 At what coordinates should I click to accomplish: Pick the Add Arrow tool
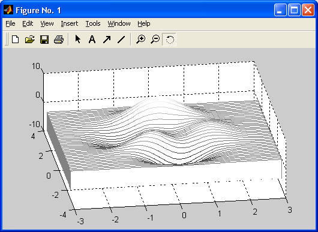(107, 40)
